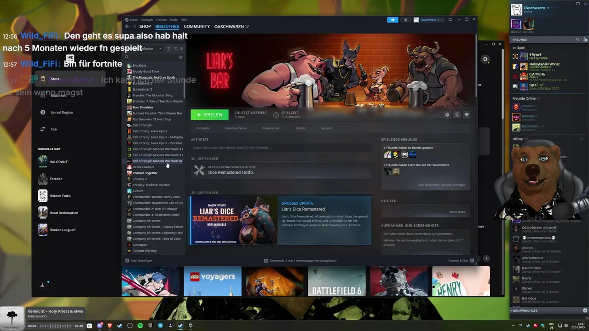Go forward with Steam's right arrow
The image size is (589, 331).
134,27
